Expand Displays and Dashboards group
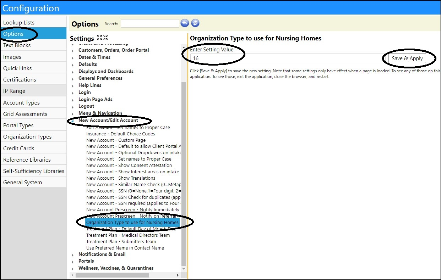The height and width of the screenshot is (280, 441). coord(72,72)
